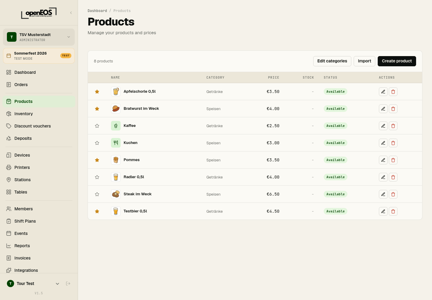Unfavorite Pommes via its star

[x=97, y=160]
